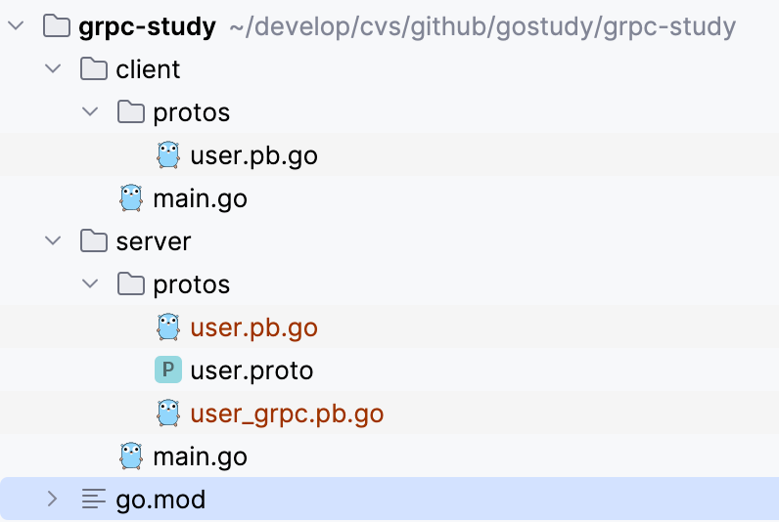Click the gopher icon of client's main.go
779x522 pixels.
click(131, 198)
